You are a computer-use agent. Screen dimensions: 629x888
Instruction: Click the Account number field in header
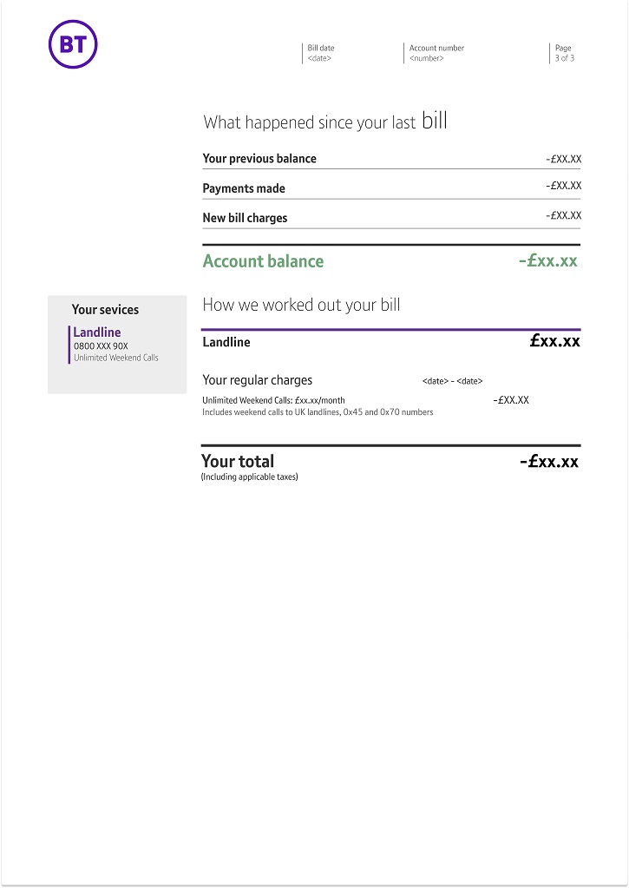coord(436,53)
